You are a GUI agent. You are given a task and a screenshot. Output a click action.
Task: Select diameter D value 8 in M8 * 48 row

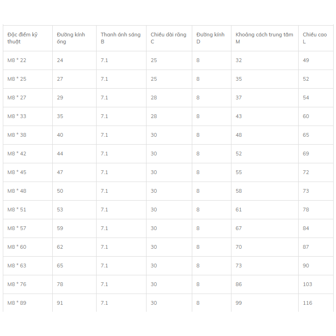point(198,191)
